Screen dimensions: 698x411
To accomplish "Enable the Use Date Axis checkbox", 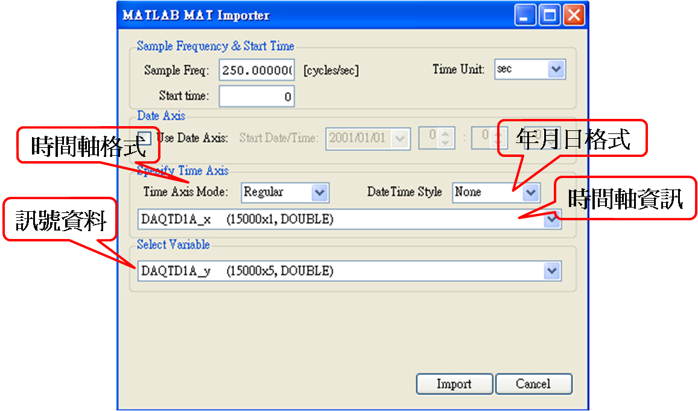I will coord(145,138).
